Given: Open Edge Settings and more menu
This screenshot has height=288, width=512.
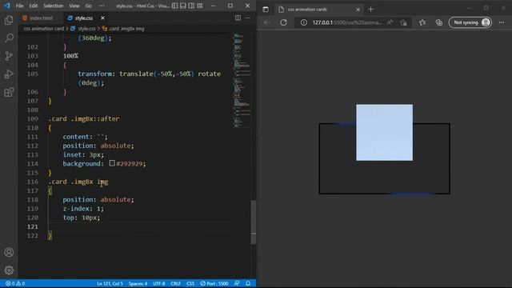Looking at the screenshot, I should tap(502, 22).
